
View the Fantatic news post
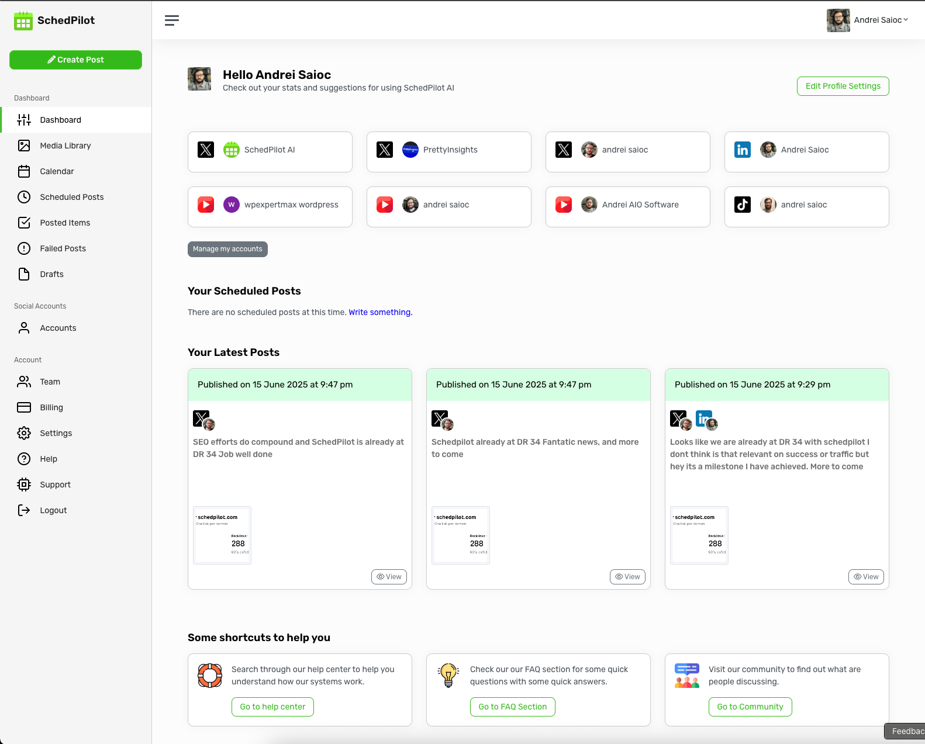[x=627, y=577]
